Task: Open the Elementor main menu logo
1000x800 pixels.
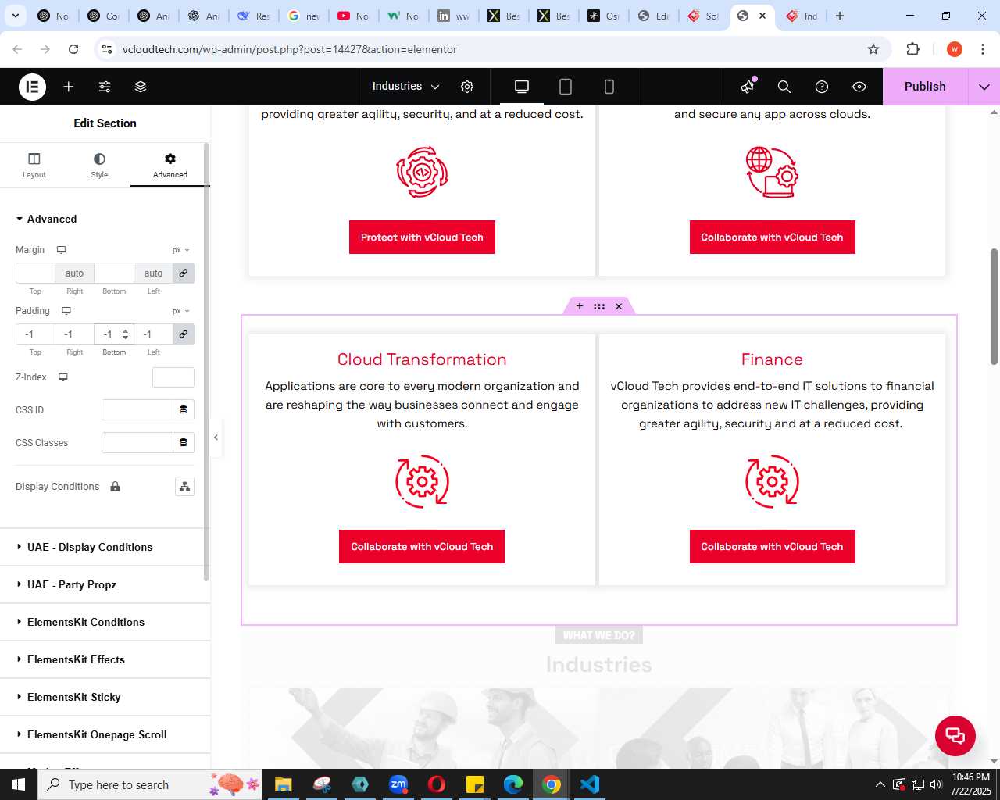Action: [x=32, y=87]
